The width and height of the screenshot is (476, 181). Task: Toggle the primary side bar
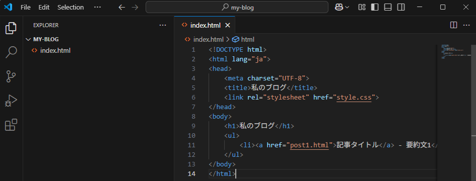[375, 7]
